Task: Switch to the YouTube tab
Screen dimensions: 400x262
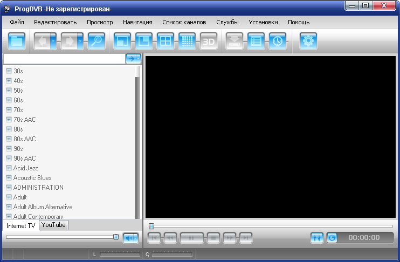Action: click(x=53, y=225)
